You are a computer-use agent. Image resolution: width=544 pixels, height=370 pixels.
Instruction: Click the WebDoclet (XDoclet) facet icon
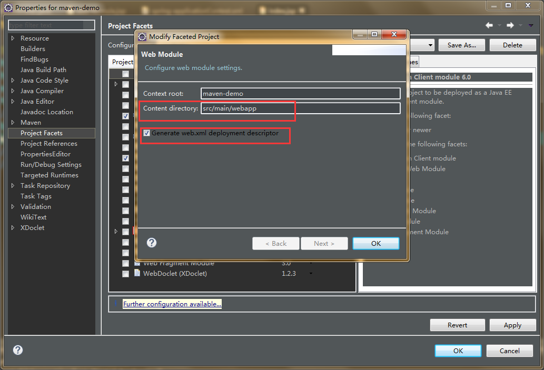coord(137,273)
